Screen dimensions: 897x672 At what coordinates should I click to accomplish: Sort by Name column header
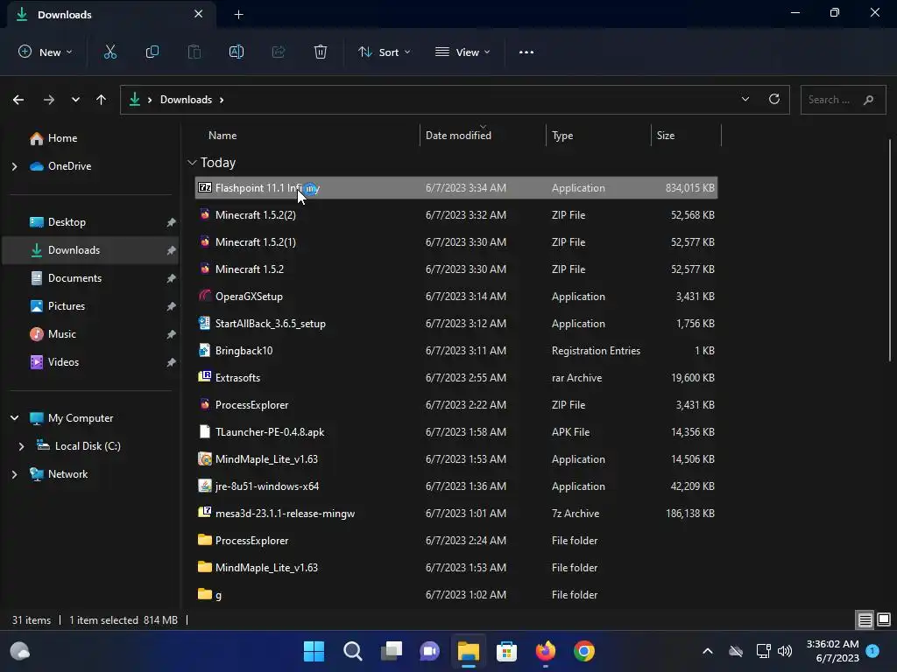(222, 136)
